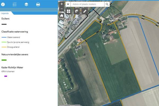Return map to home extent

[x=62, y=16]
